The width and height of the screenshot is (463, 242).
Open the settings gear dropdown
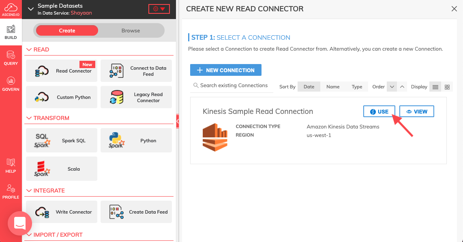[x=159, y=9]
